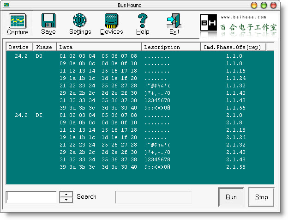Select the row with offset 1.1.16
Image resolution: width=288 pixels, height=220 pixels.
pos(140,71)
